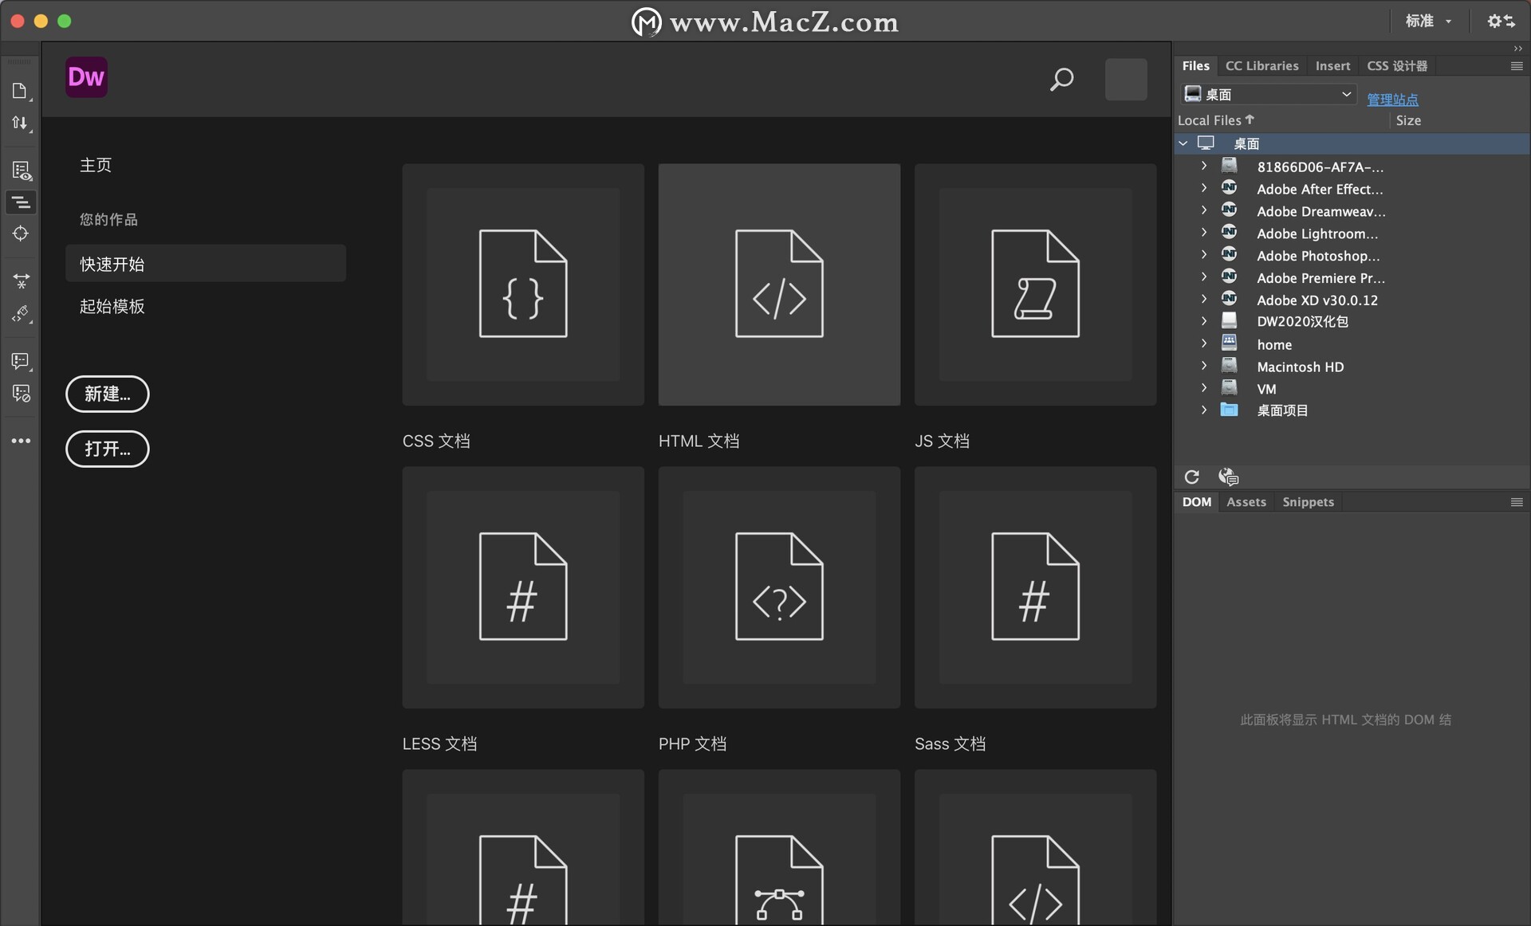Create a new CSS document thumbnail
This screenshot has width=1531, height=926.
click(x=523, y=284)
